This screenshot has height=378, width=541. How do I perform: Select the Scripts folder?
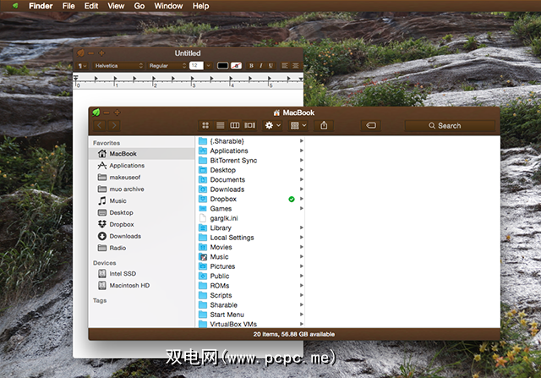coord(250,295)
